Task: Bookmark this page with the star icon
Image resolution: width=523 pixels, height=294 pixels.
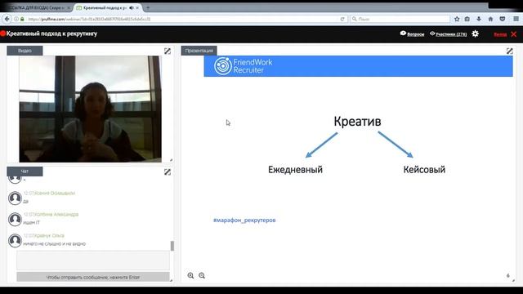Action: 457,19
